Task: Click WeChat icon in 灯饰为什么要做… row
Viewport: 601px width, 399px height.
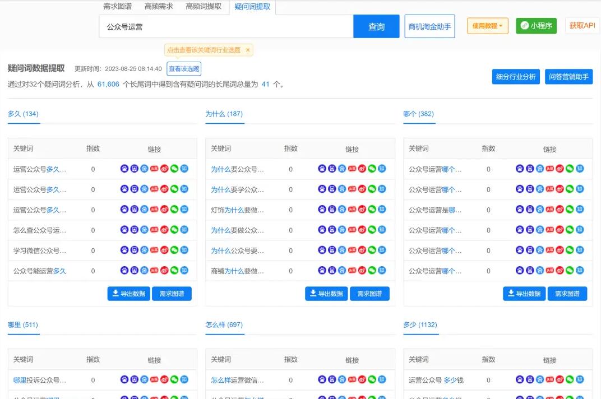Action: (372, 209)
